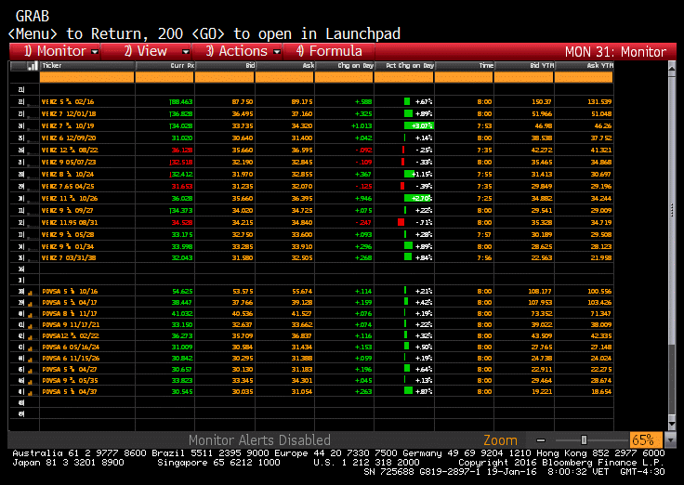Open the dropdown arrow next to 65% zoom
Image resolution: width=684 pixels, height=485 pixels.
coord(669,440)
